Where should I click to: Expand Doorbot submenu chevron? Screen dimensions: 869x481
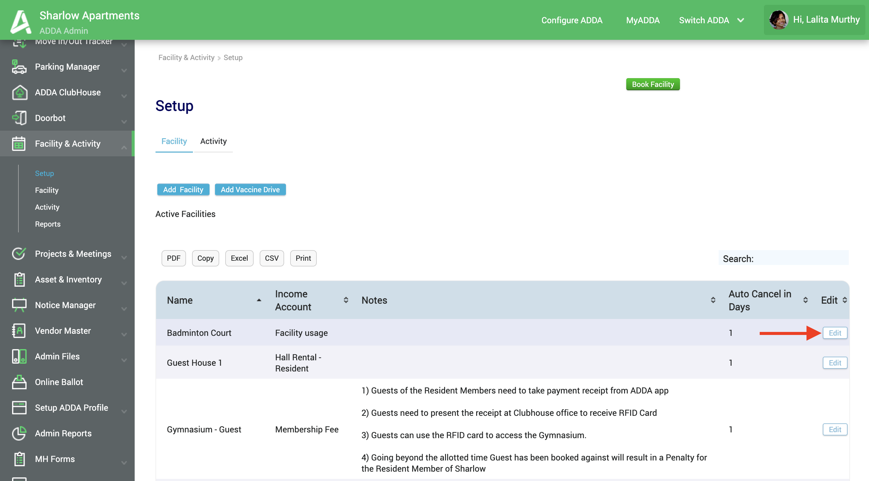click(124, 122)
